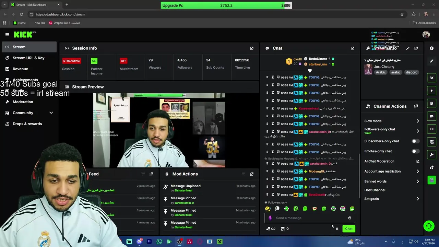Open emoji picker in message box
This screenshot has height=247, width=439.
(350, 218)
